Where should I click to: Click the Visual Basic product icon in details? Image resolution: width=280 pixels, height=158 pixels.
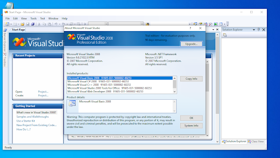(72, 103)
